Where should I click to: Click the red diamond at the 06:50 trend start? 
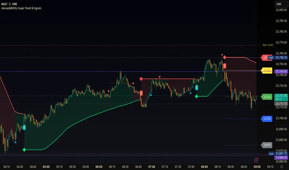[x=141, y=79]
